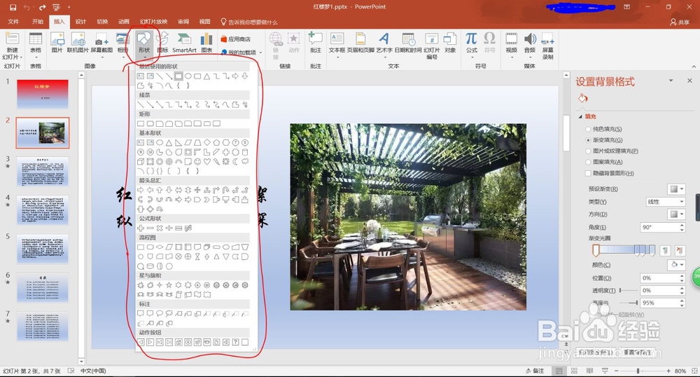
Task: Click the 图表 chart icon
Action: (206, 39)
